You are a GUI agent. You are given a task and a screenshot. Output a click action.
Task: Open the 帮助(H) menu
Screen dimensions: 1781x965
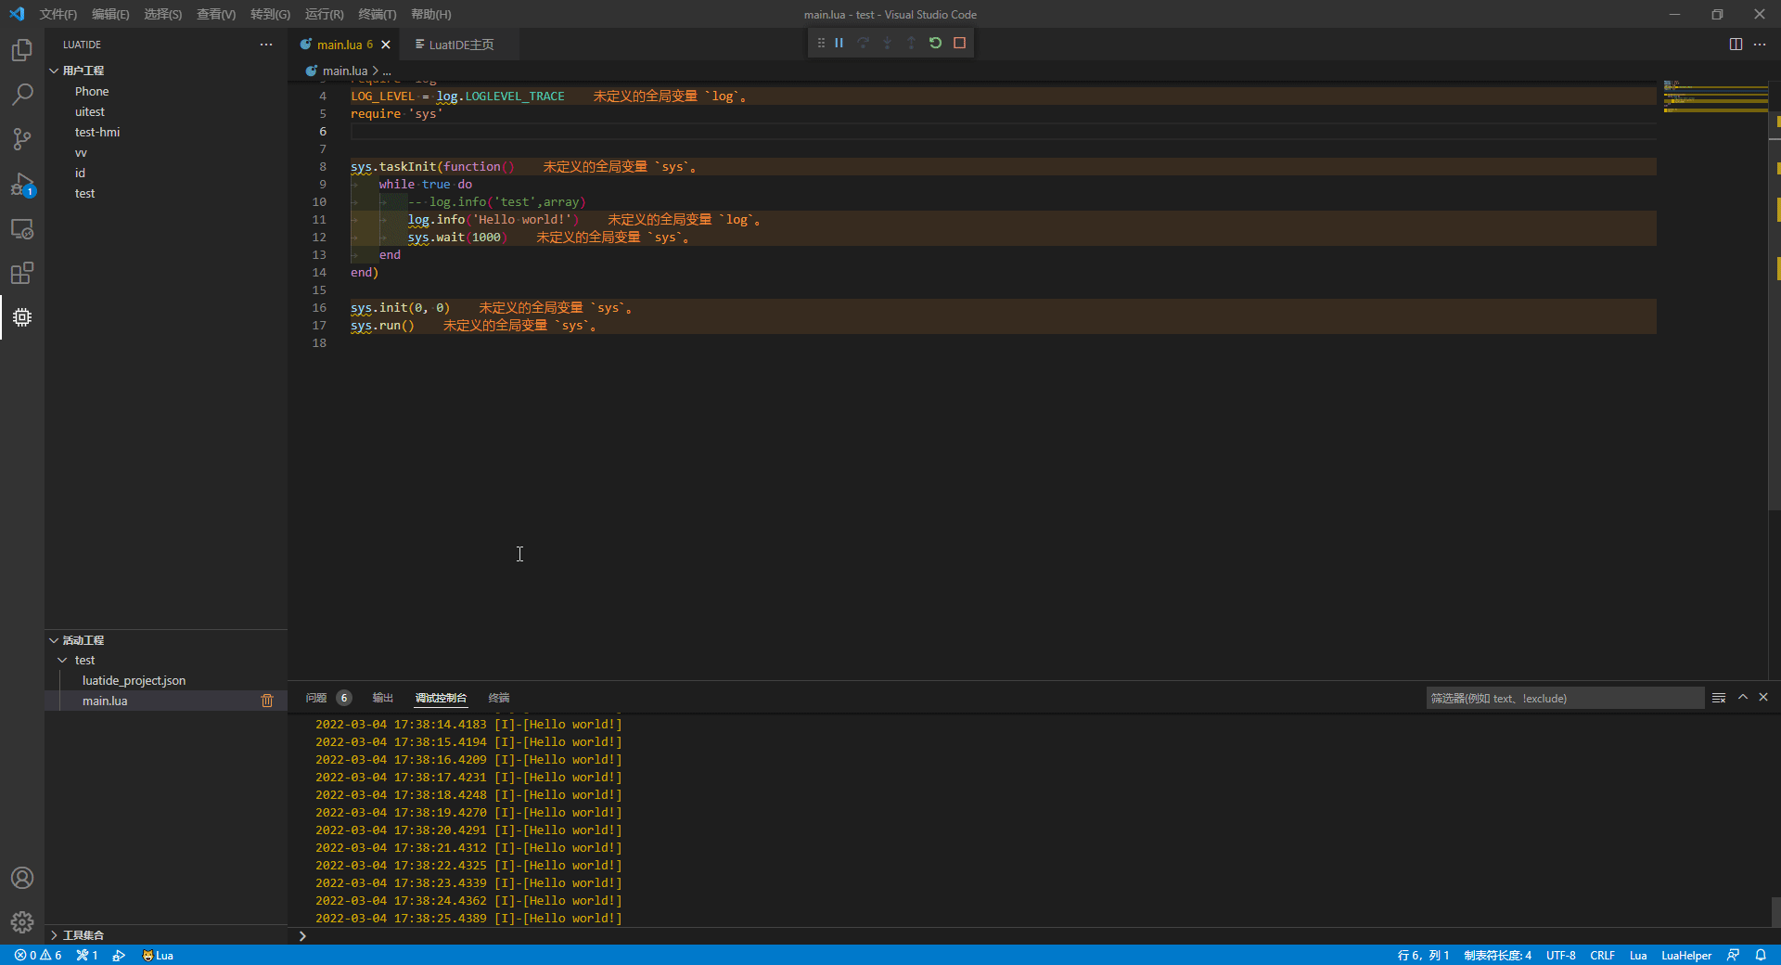(430, 14)
